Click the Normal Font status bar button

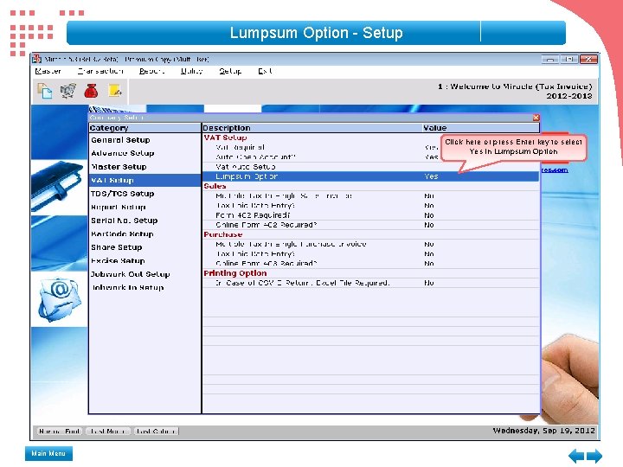60,431
